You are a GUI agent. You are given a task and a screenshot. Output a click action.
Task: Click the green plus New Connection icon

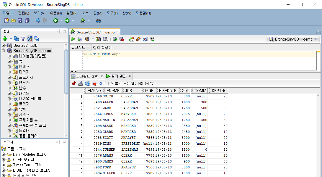coord(5,39)
